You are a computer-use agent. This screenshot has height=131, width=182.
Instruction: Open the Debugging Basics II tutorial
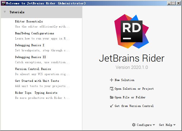30,57
